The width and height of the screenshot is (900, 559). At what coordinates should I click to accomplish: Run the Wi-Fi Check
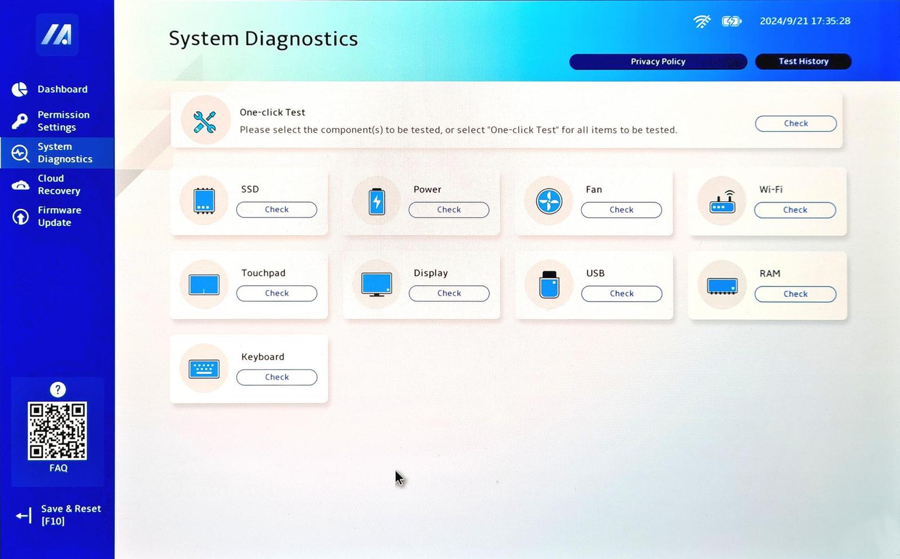(x=795, y=210)
